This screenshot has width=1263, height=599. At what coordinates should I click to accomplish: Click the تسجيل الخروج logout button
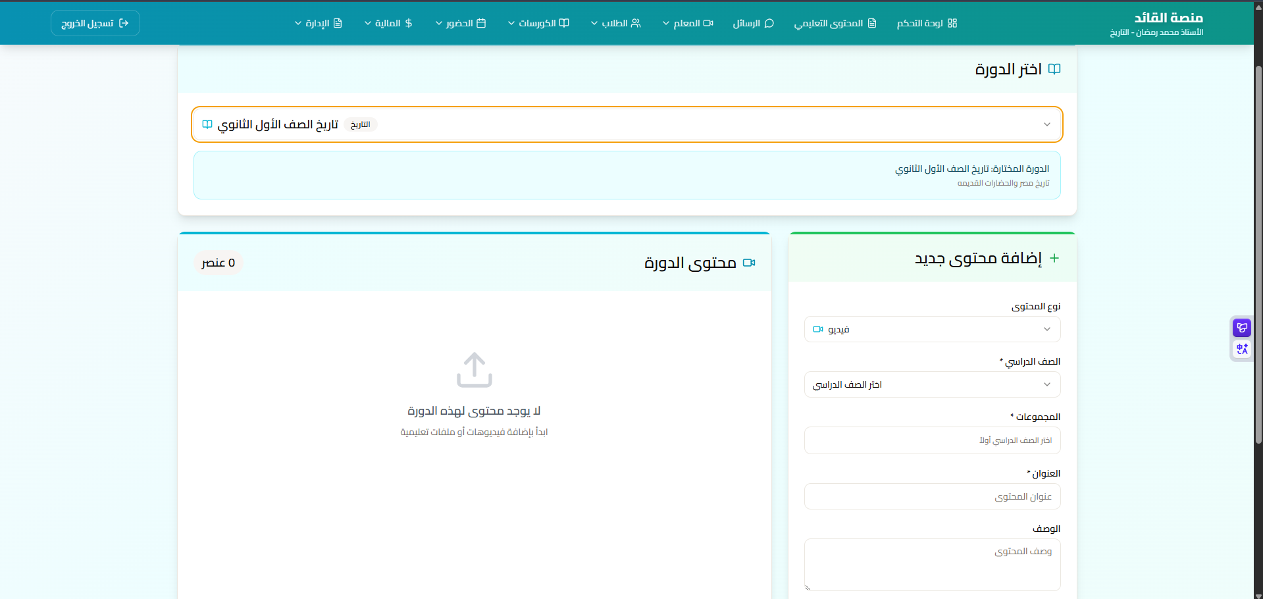click(x=95, y=23)
